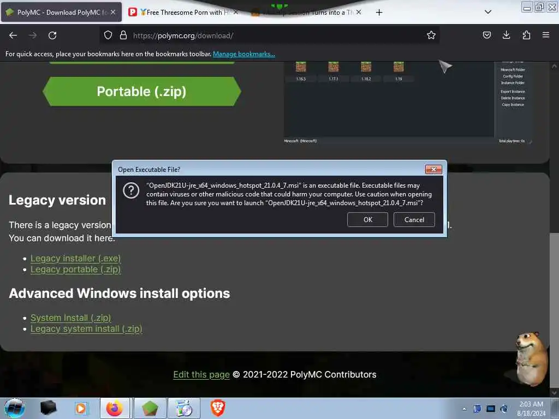Image resolution: width=559 pixels, height=419 pixels.
Task: Launch Brave browser from taskbar
Action: pos(218,408)
